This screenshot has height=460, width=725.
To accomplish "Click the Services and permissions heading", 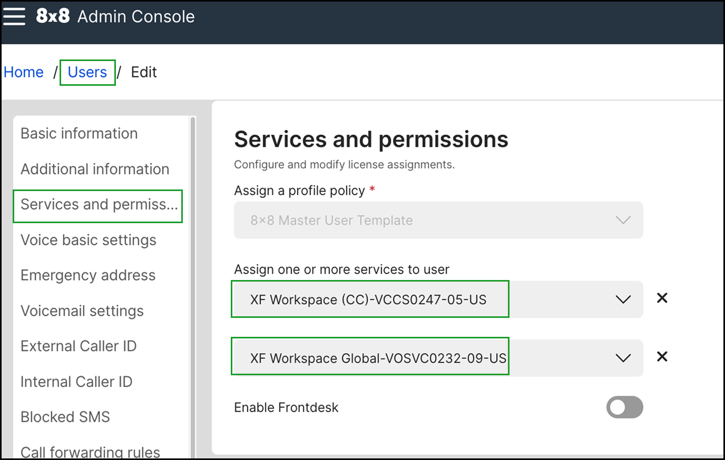I will [x=371, y=139].
